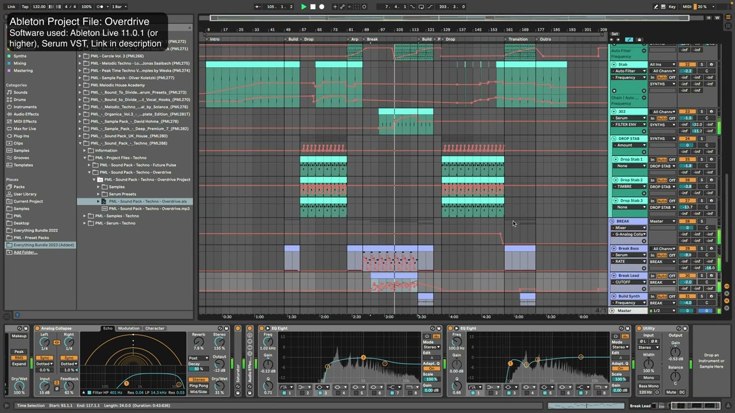This screenshot has width=735, height=413.
Task: Toggle the Automation Mode button above tracks
Action: pos(629,40)
